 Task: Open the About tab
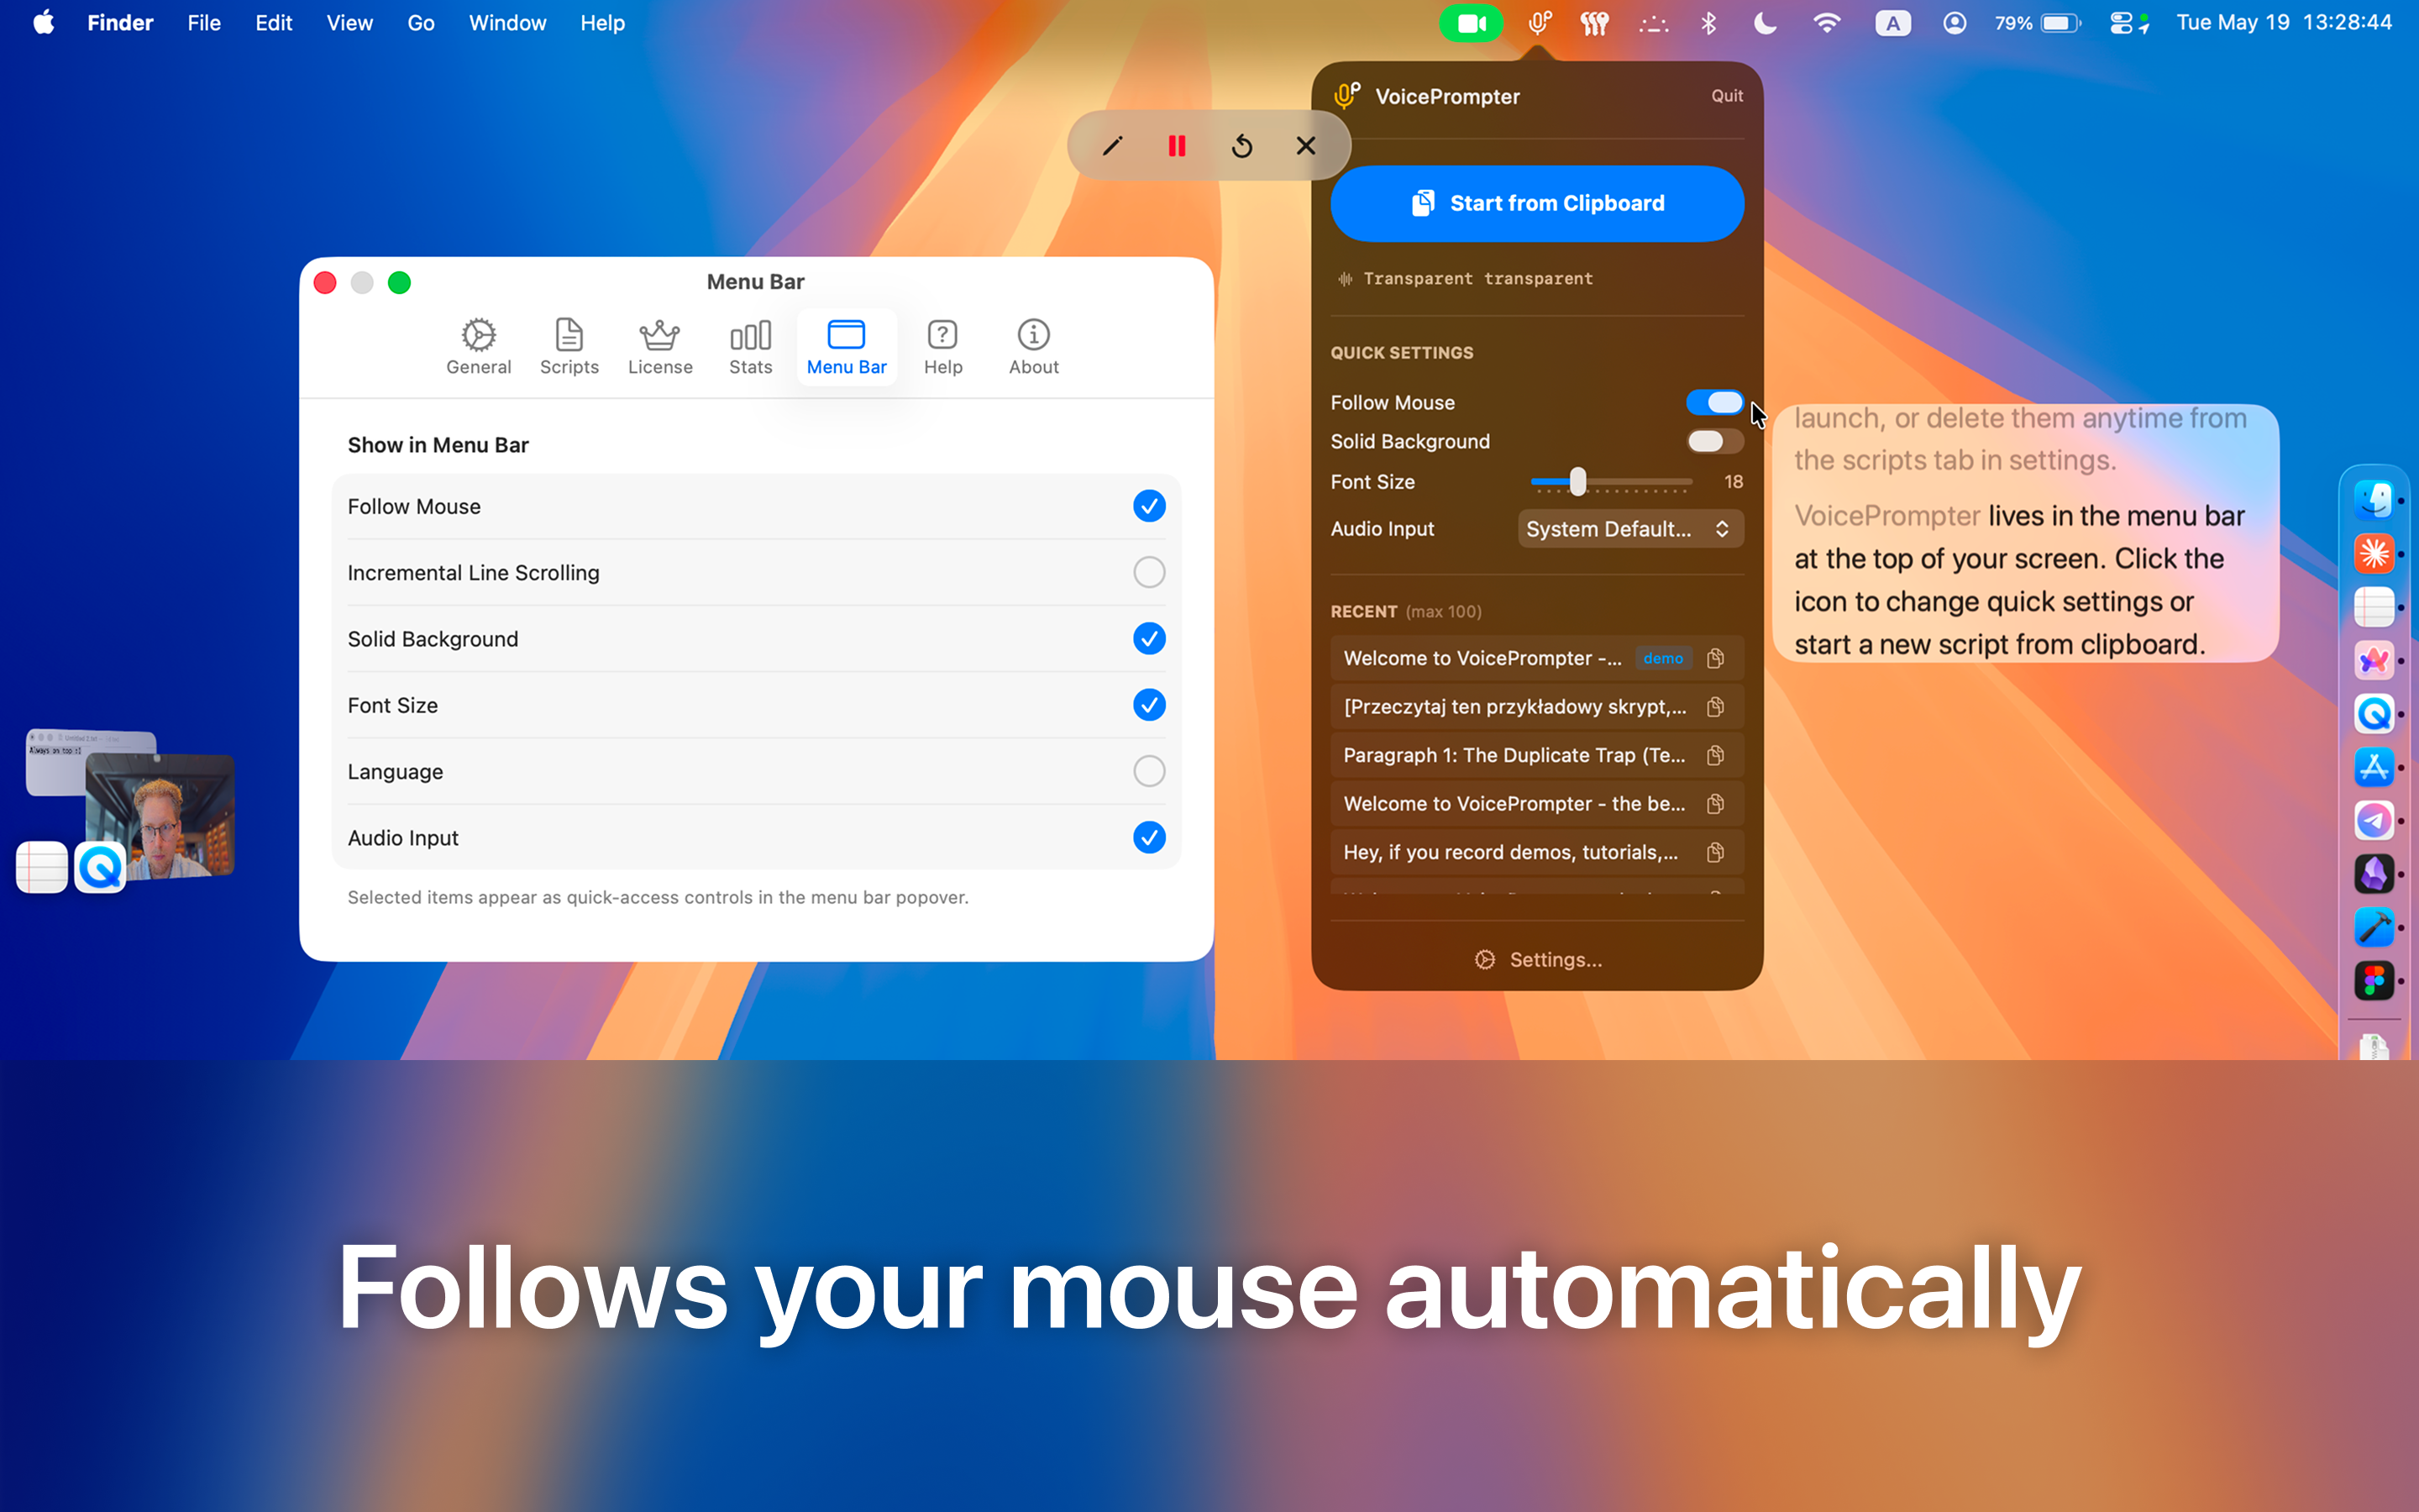[1034, 347]
